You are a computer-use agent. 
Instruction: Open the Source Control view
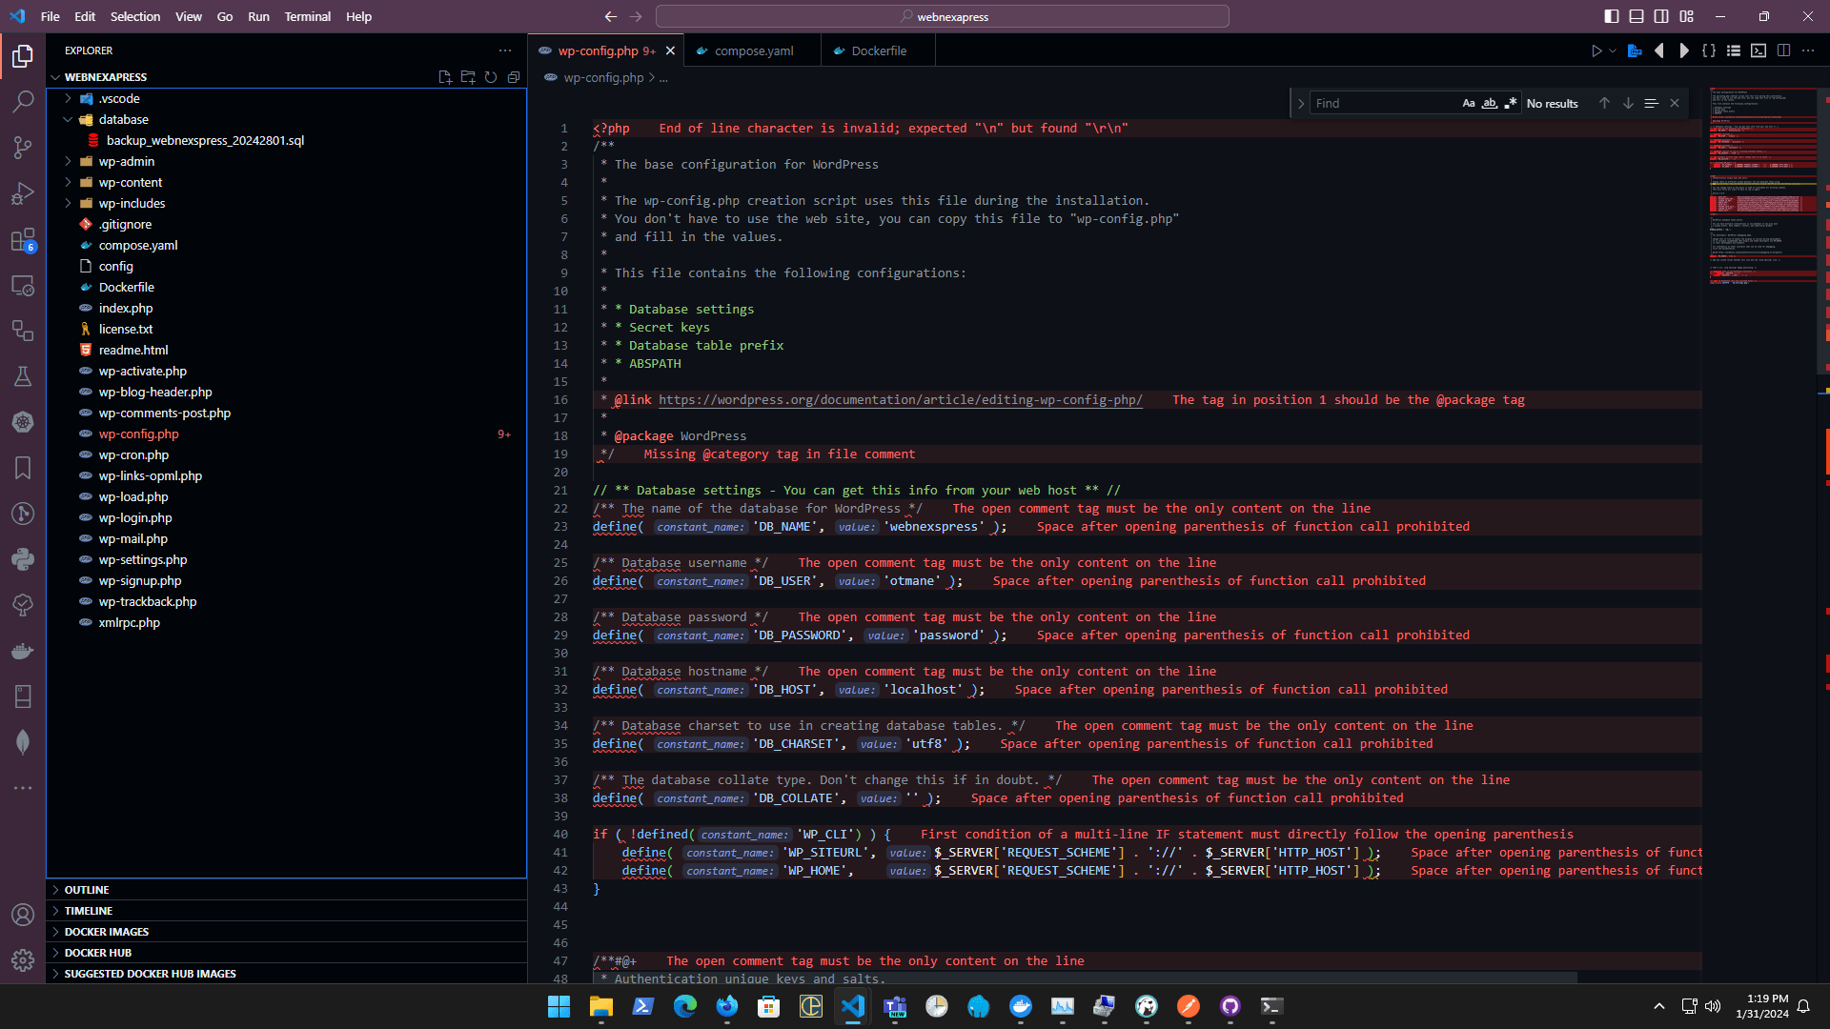coord(23,147)
